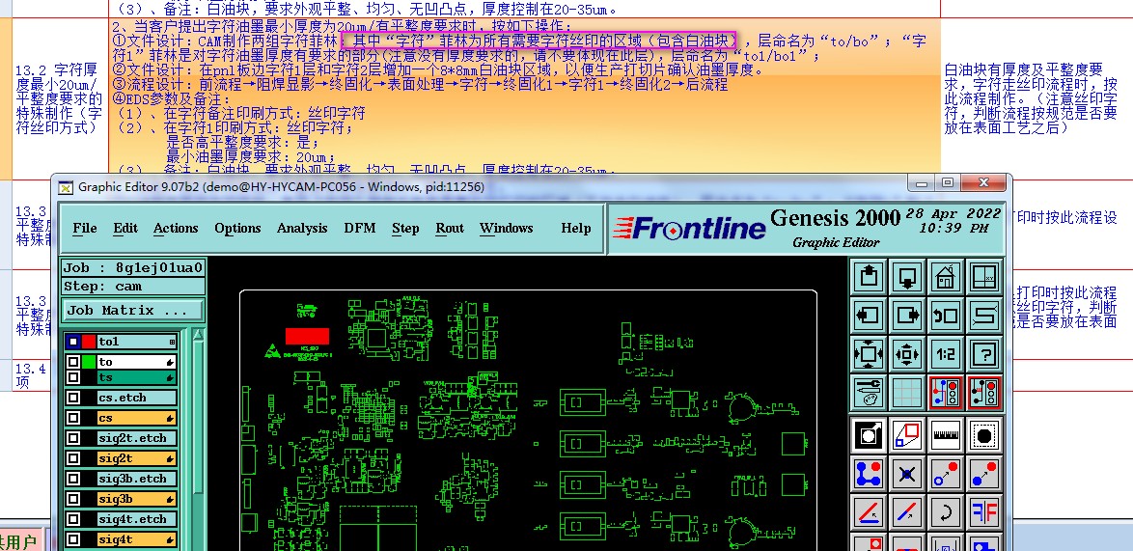Click the red-blue angle line icon
Screen dimensions: 1133x551
point(870,513)
